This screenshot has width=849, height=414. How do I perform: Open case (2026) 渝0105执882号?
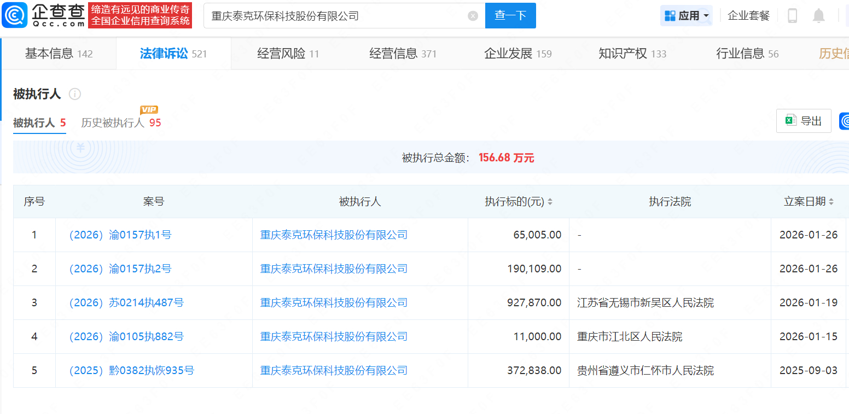[125, 337]
